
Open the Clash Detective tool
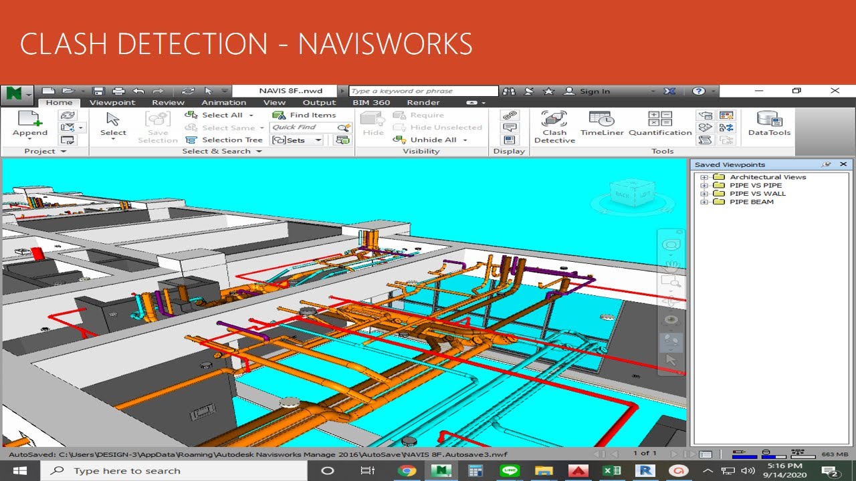tap(554, 127)
